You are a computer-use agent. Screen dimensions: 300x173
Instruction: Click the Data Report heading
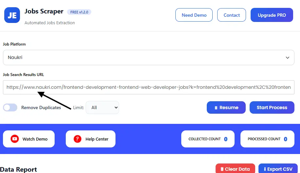[18, 169]
